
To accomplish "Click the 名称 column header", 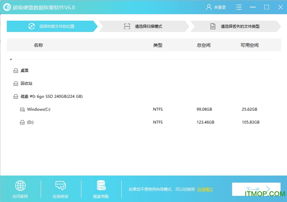I will click(x=39, y=45).
